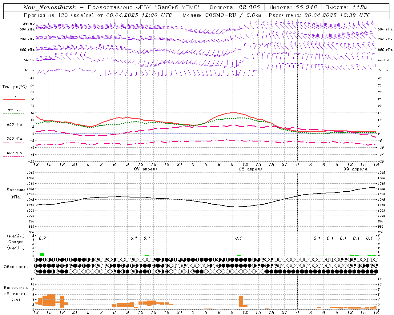Click the 'Прогноз на 120 часа(ов)' text
Viewport: 394px width, 315px height.
click(59, 15)
